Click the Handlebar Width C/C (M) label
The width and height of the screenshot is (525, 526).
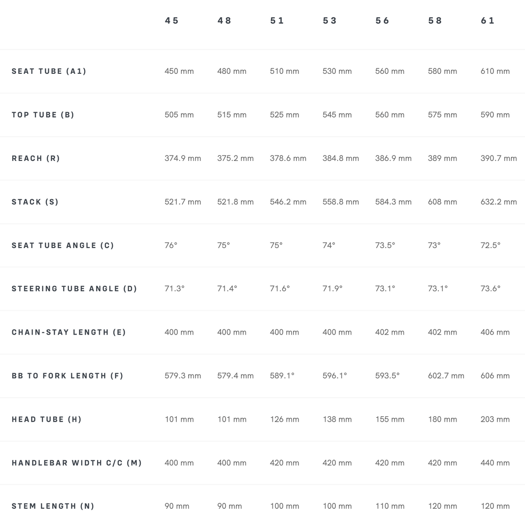[77, 463]
